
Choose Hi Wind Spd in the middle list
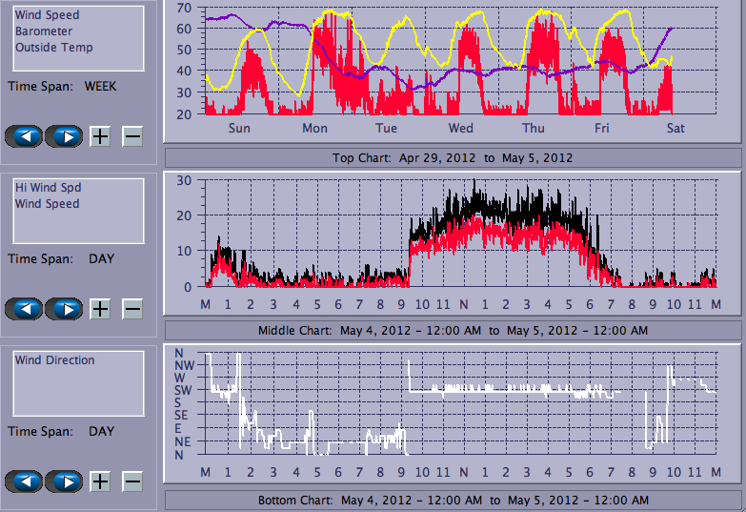coord(48,188)
